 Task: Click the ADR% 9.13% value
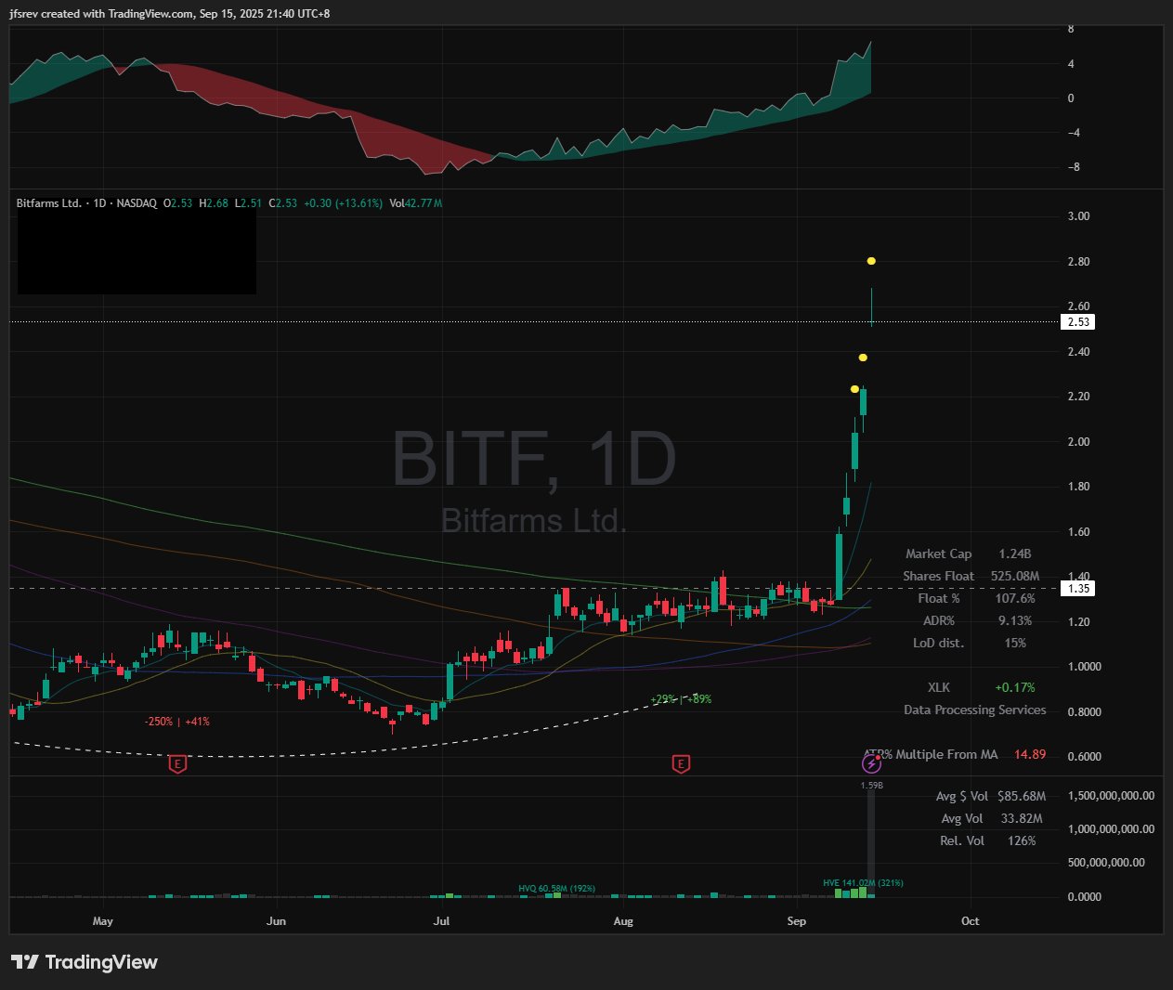(x=1015, y=620)
